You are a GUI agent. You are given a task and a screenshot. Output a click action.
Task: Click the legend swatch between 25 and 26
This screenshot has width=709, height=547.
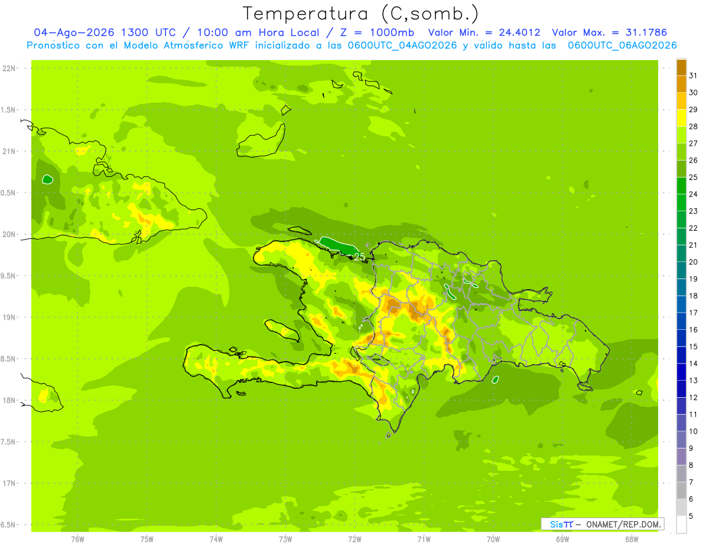(681, 169)
